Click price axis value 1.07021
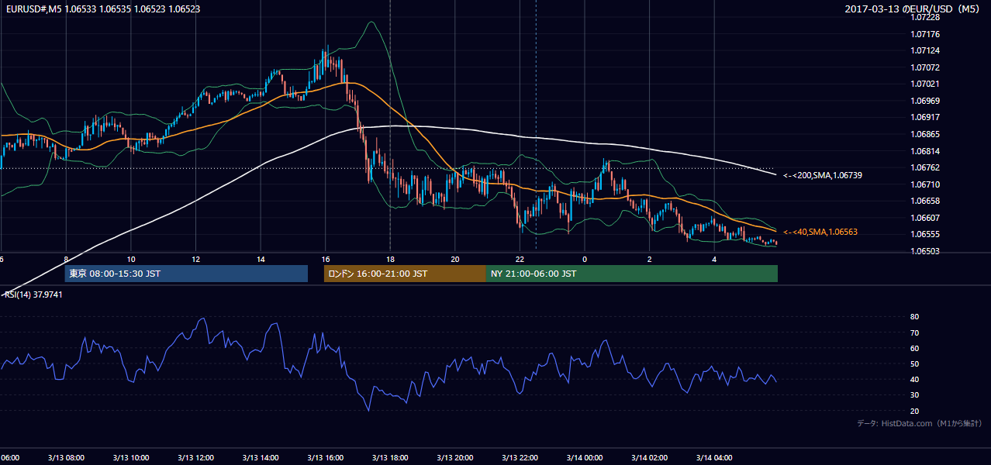Viewport: 991px width, 465px height. 925,84
